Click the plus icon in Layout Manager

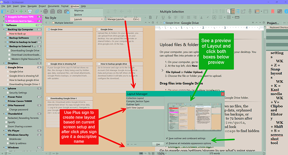128,144
